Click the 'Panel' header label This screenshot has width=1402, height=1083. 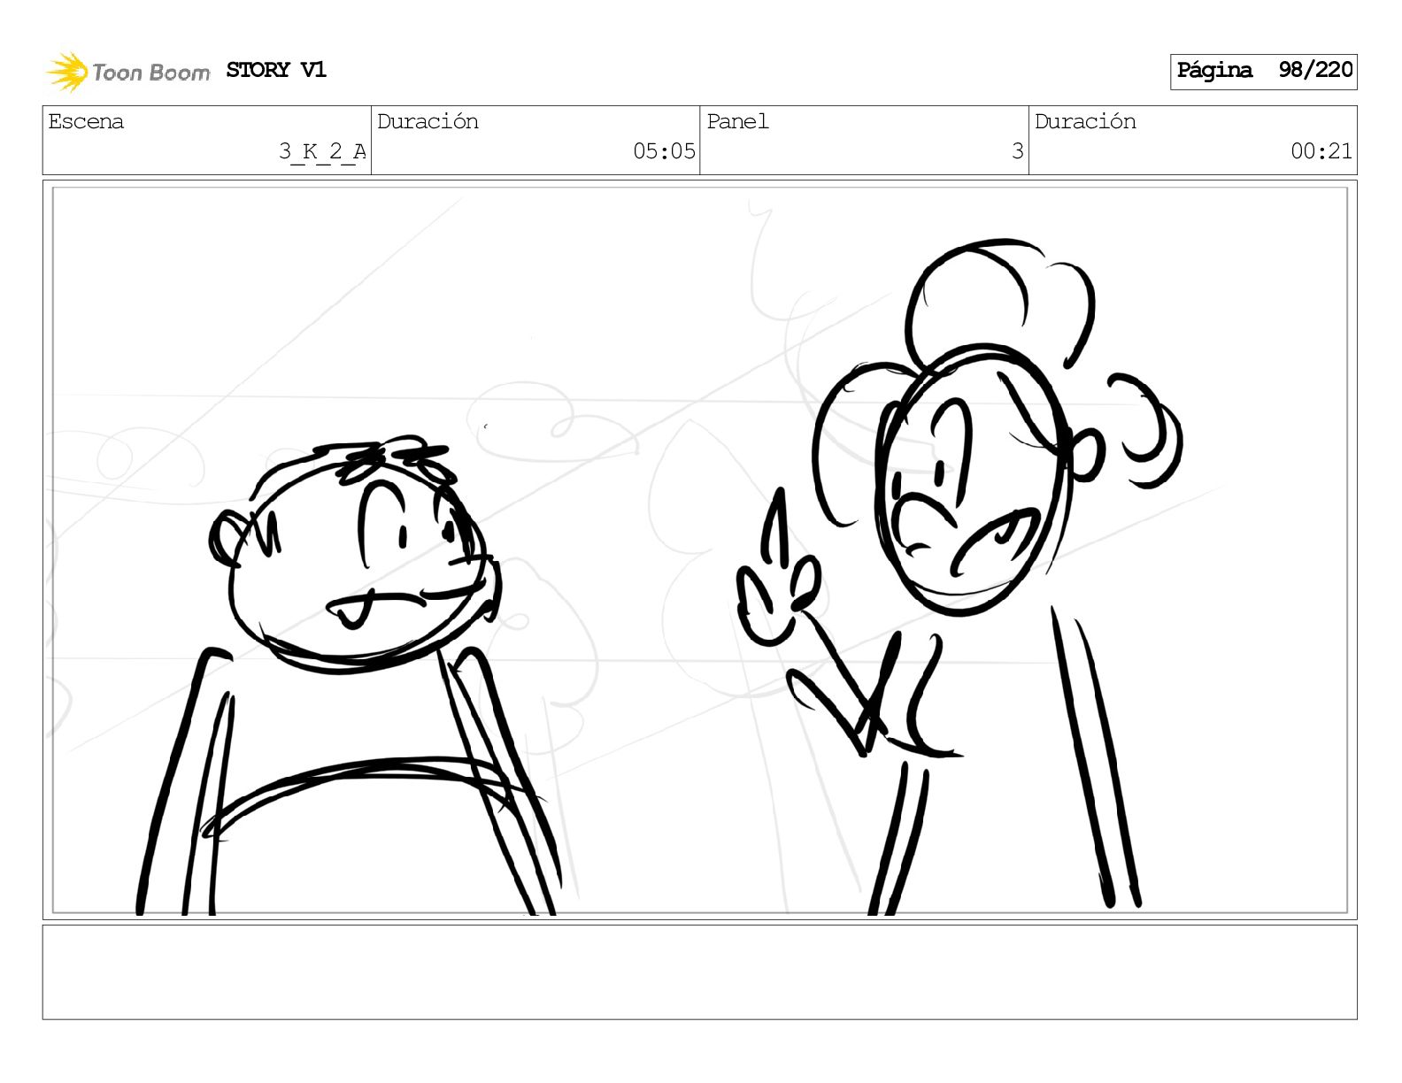(737, 121)
